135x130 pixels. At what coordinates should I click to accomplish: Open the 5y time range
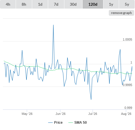[x=127, y=4]
